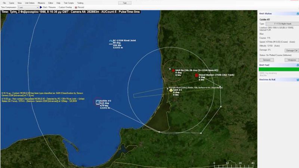Collapse the Unit Fuel panel
Viewport: 299px width, 168px height.
[x=298, y=65]
